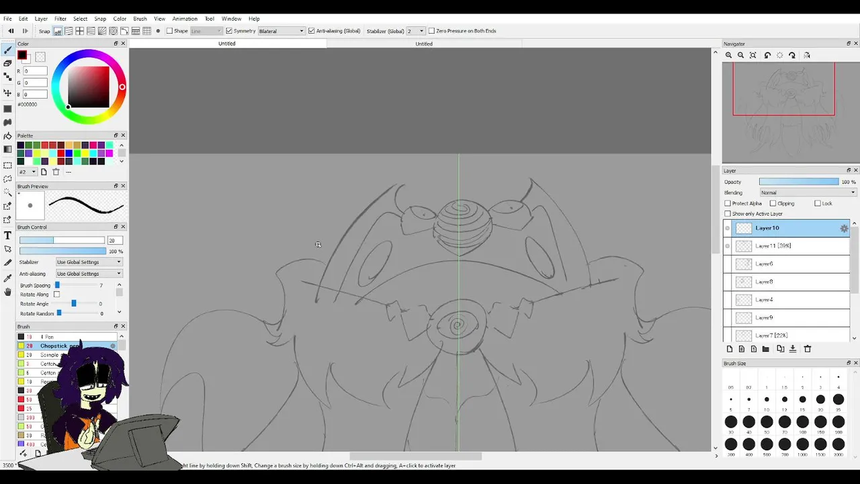The image size is (860, 484).
Task: Enable Clipping checkbox
Action: (773, 203)
